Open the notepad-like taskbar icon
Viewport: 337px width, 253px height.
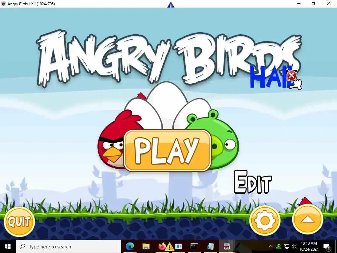pyautogui.click(x=210, y=246)
